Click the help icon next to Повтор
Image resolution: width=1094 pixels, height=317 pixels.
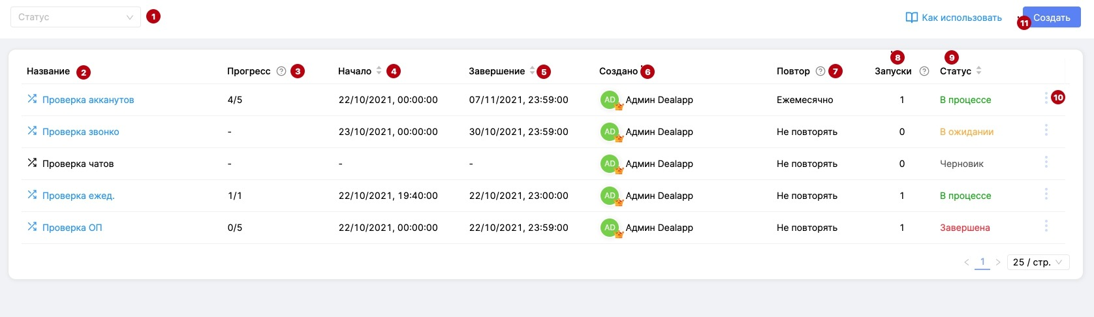coord(820,71)
